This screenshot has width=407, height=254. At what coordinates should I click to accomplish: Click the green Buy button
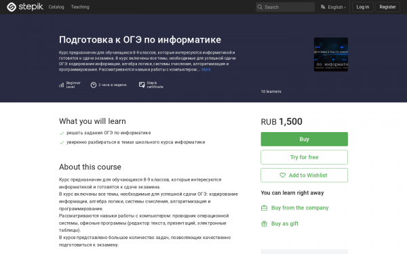pyautogui.click(x=304, y=139)
